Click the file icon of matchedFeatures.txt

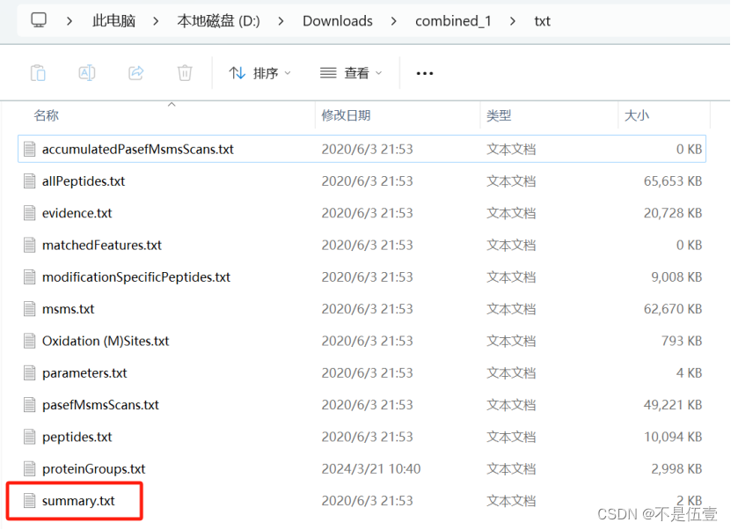pyautogui.click(x=29, y=245)
